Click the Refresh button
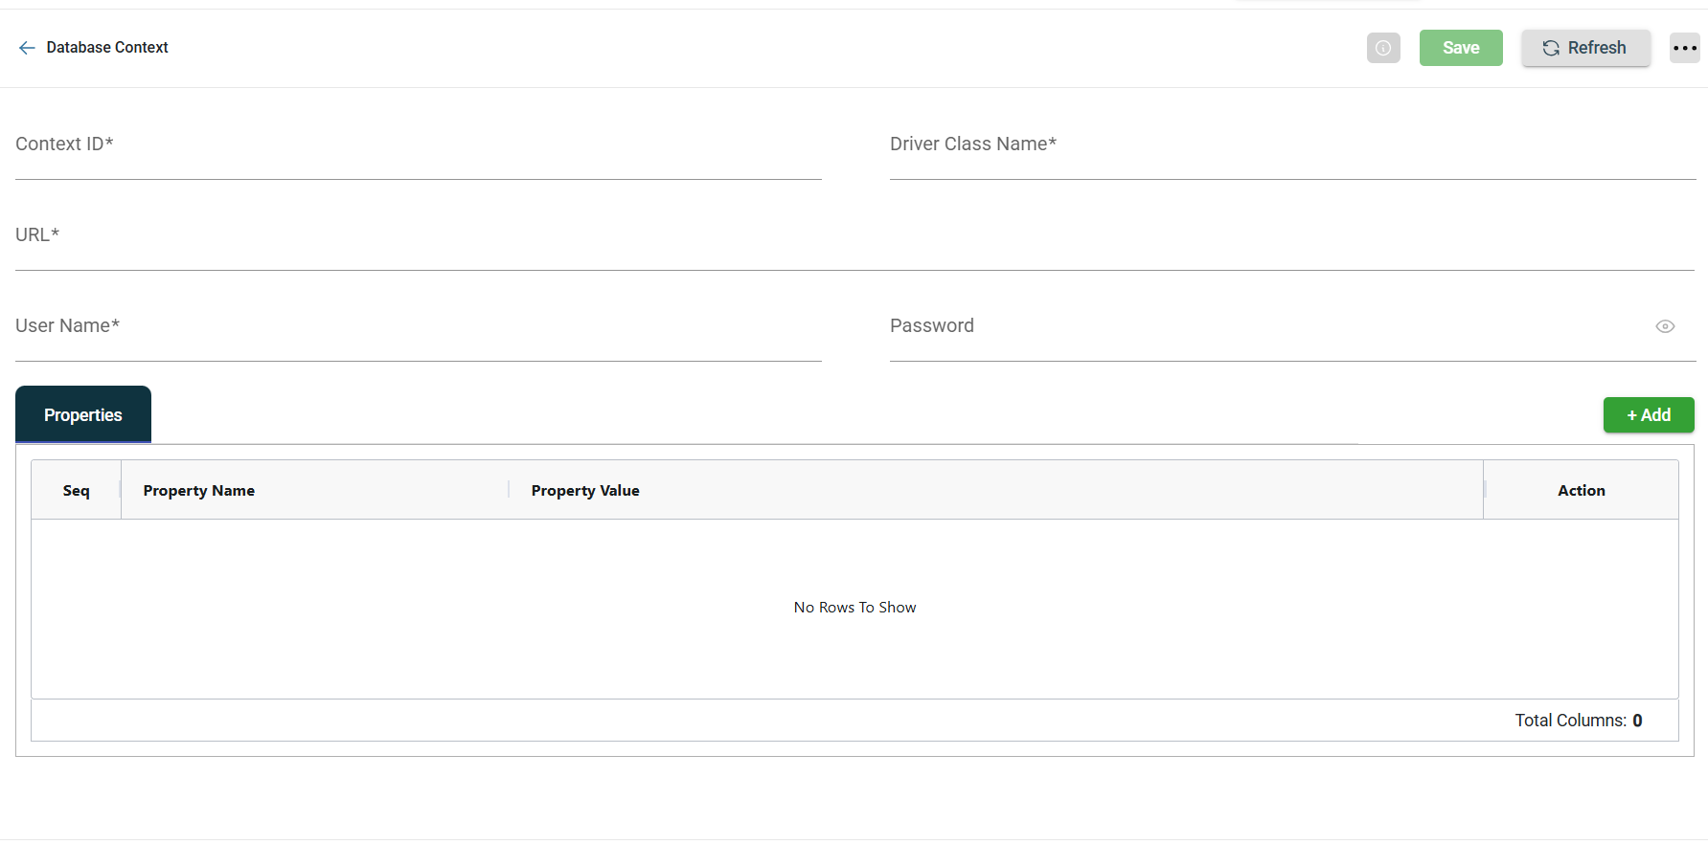The width and height of the screenshot is (1708, 844). (x=1585, y=48)
